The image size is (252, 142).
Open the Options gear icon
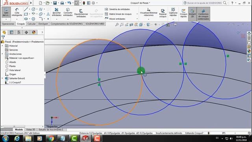[93, 3]
